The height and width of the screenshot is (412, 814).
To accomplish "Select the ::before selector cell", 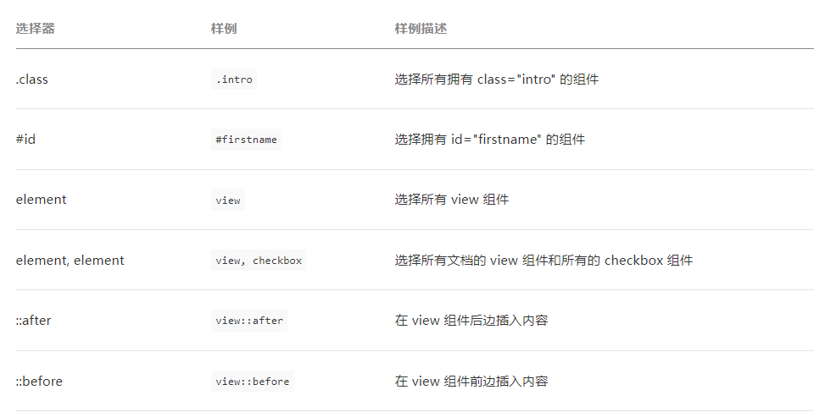I will 39,381.
